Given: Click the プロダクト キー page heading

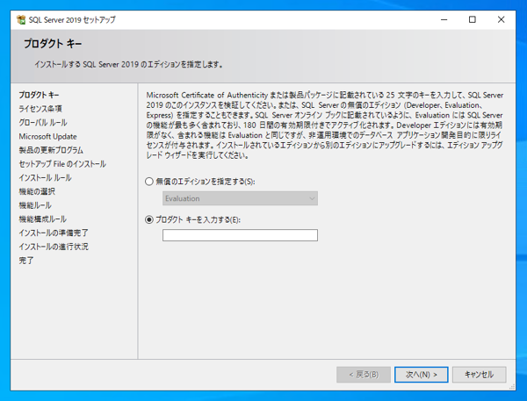Looking at the screenshot, I should (53, 44).
